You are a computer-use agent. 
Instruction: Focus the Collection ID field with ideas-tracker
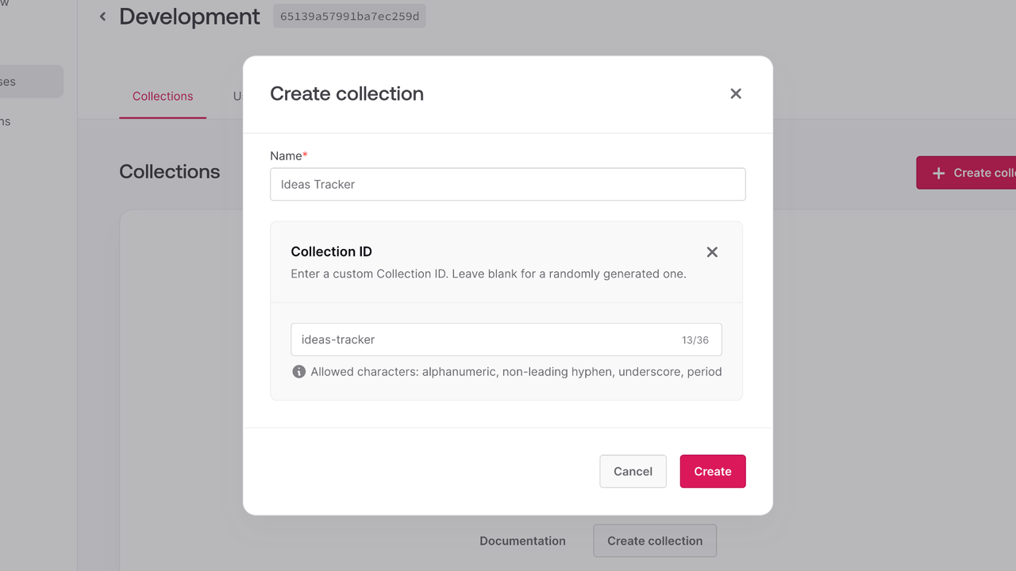click(x=484, y=339)
